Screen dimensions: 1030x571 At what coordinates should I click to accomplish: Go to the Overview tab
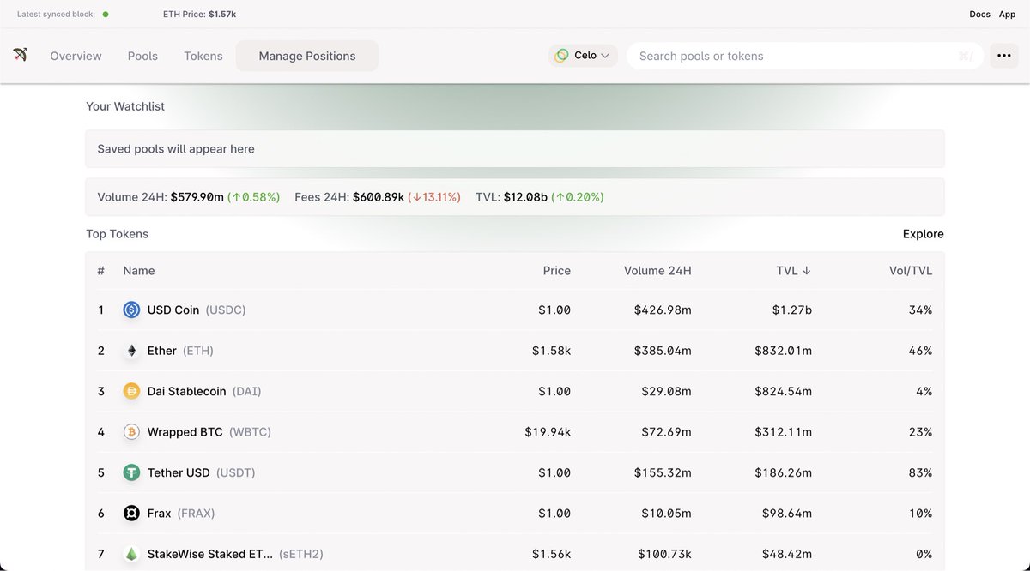coord(76,56)
